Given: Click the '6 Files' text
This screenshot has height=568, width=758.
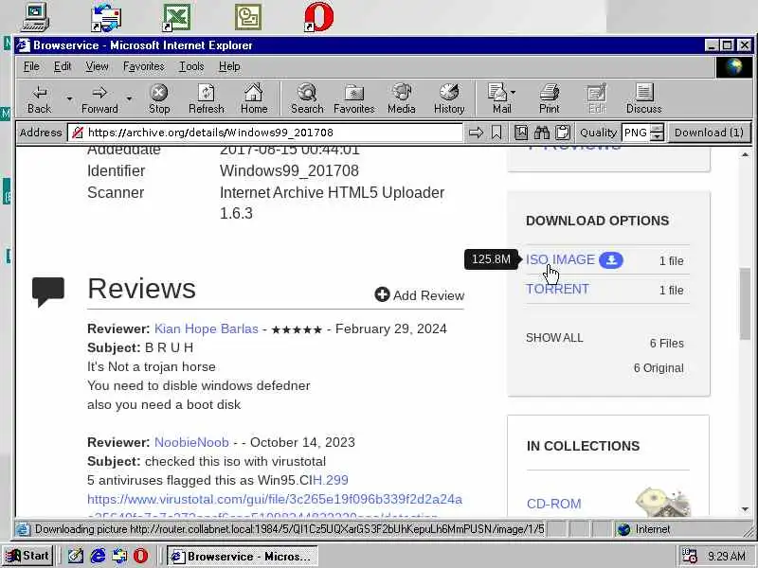Looking at the screenshot, I should tap(667, 344).
